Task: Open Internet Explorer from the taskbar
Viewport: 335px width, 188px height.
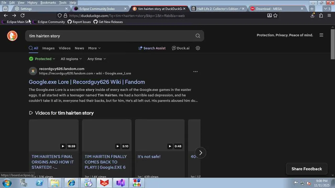Action: pos(71,183)
